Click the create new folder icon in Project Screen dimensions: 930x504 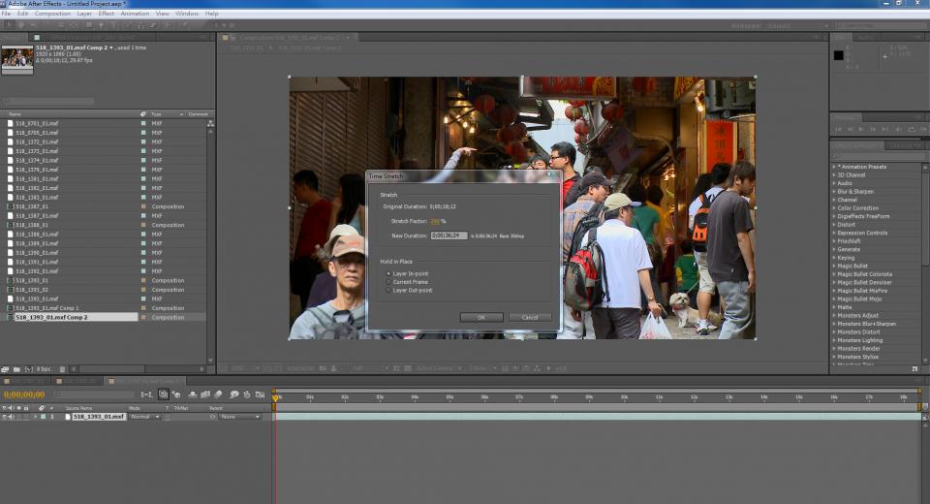pyautogui.click(x=16, y=369)
